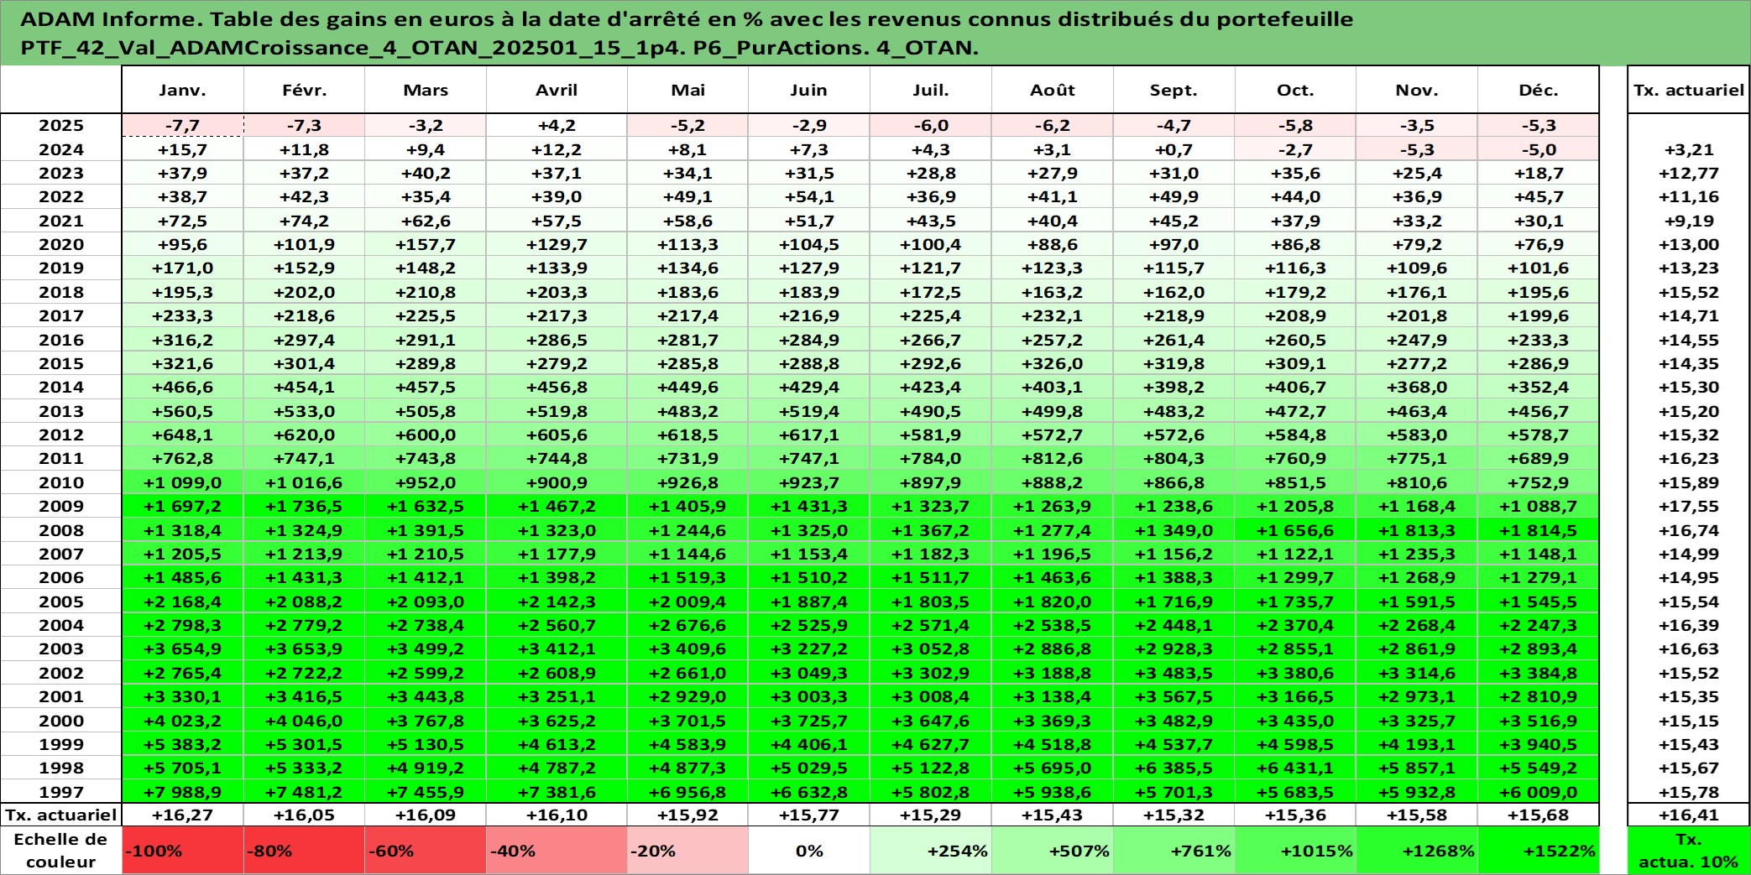This screenshot has height=875, width=1751.
Task: Click the +16,27 January actuarial rate cell
Action: 182,815
